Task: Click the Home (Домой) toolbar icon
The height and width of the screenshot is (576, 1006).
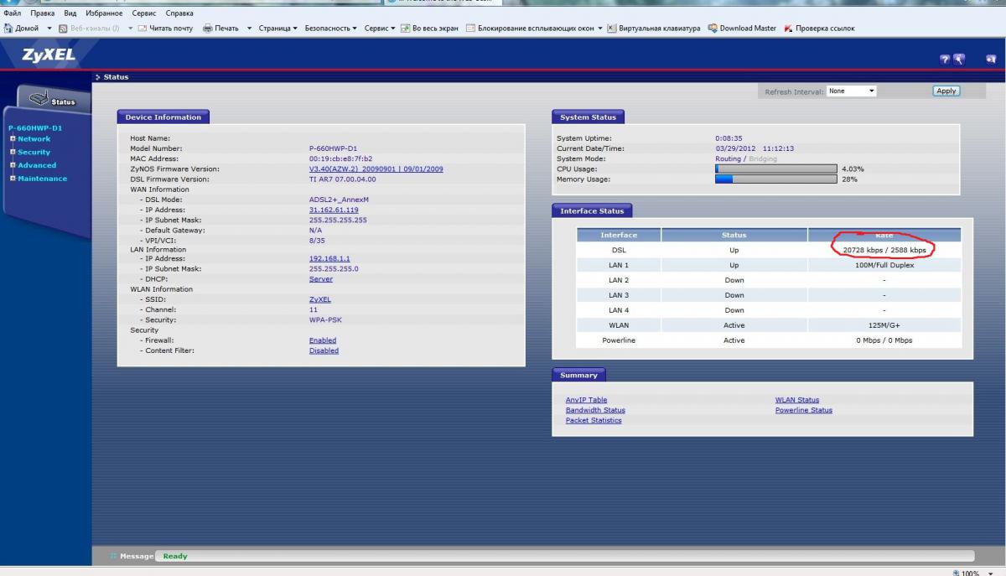Action: [x=9, y=28]
